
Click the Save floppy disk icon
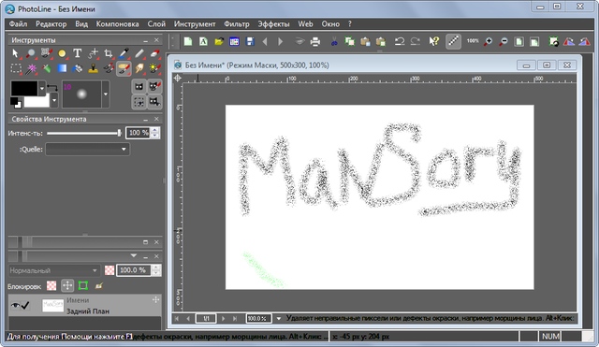click(250, 41)
